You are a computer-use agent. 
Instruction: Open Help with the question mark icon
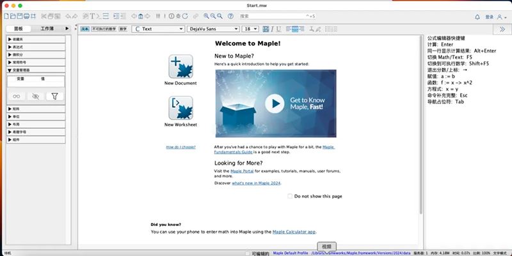click(x=230, y=16)
